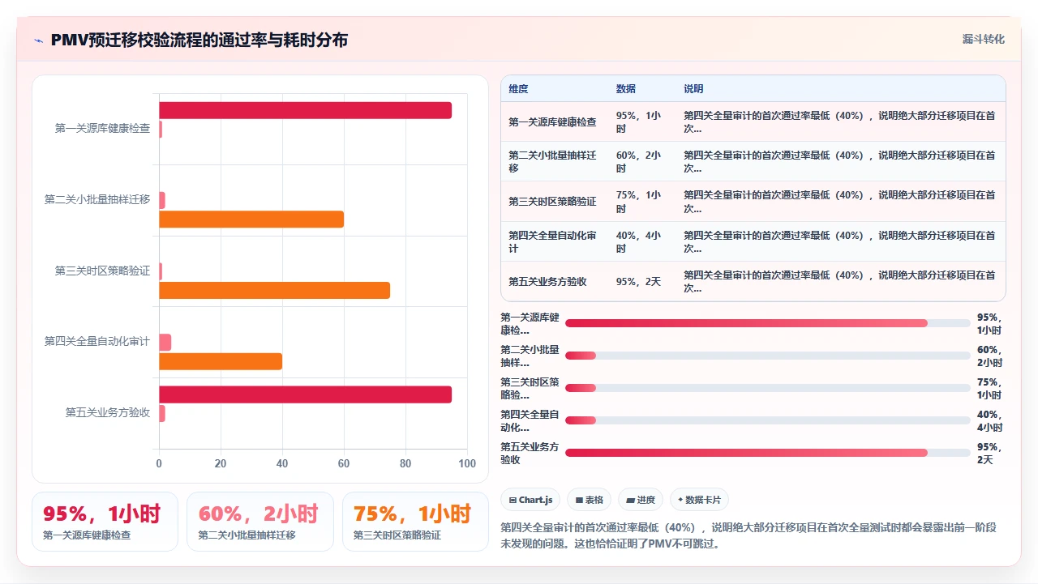
Task: Click the 漏斗转化 tag in the header
Action: 983,39
